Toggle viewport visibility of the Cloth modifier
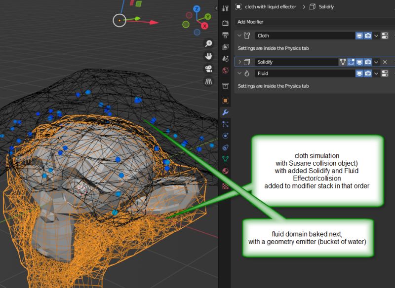The image size is (395, 288). coord(359,36)
